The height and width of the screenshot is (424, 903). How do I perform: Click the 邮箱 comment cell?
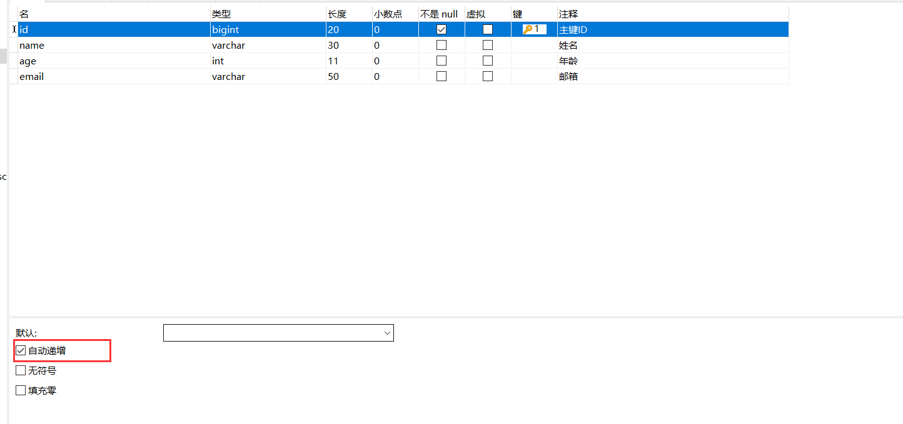pos(673,76)
